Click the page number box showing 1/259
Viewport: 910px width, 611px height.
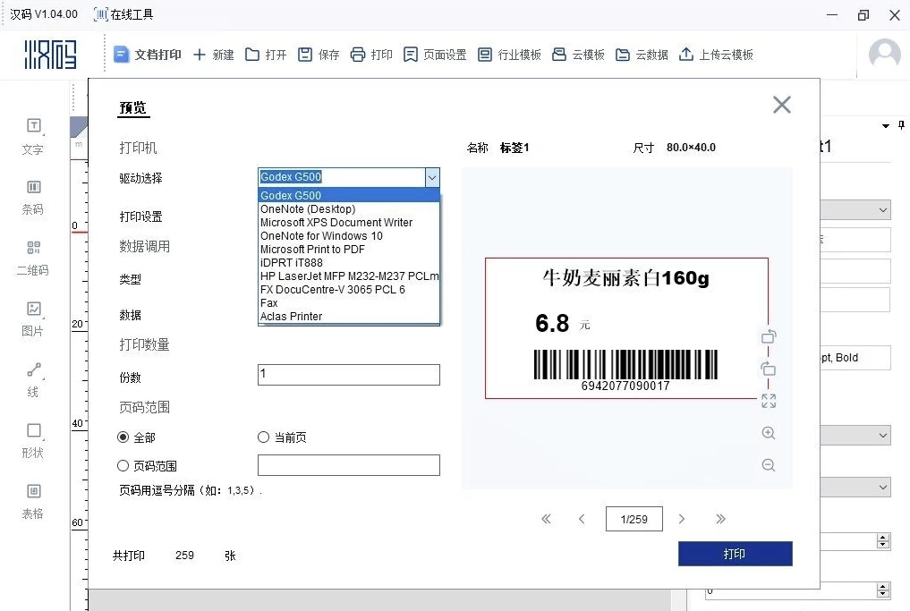click(634, 519)
